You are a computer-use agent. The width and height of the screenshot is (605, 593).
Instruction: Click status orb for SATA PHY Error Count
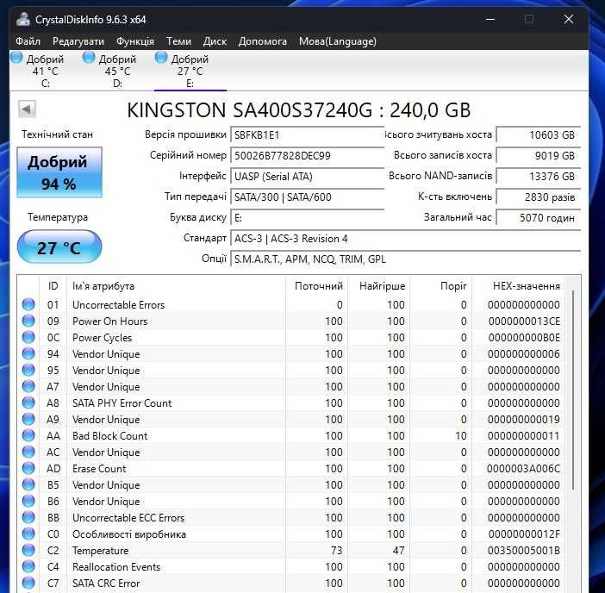click(x=28, y=403)
